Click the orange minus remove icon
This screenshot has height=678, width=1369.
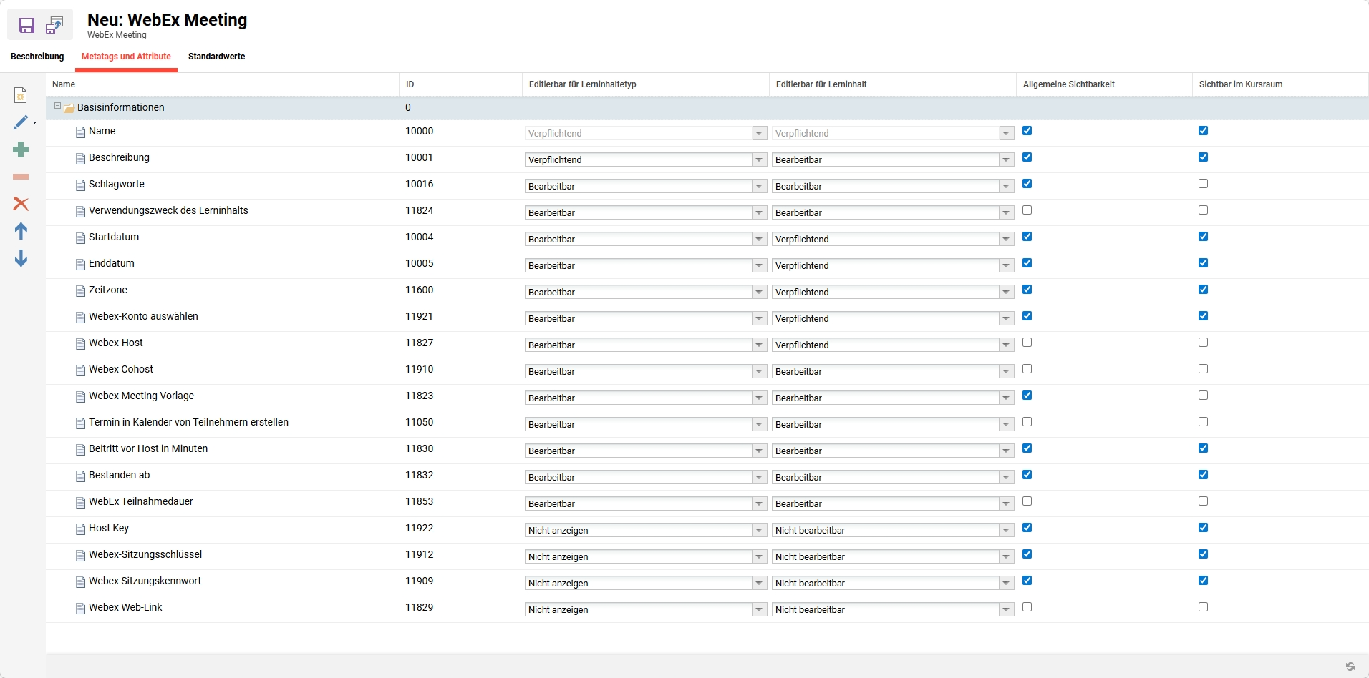pyautogui.click(x=21, y=177)
